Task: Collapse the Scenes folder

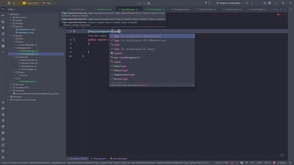Action: click(11, 27)
